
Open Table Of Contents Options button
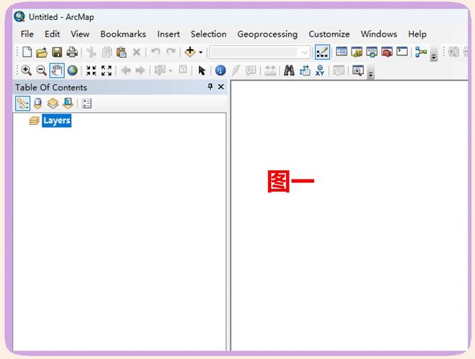click(87, 103)
